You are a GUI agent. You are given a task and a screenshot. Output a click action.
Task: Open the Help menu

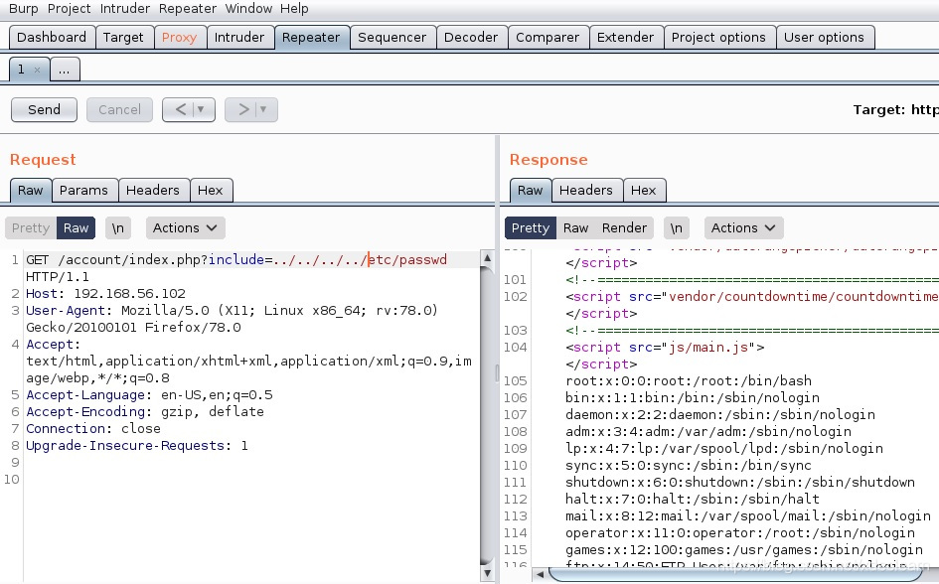294,9
